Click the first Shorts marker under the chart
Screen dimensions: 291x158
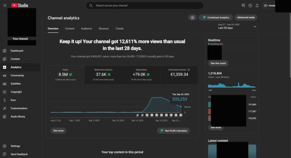137,115
